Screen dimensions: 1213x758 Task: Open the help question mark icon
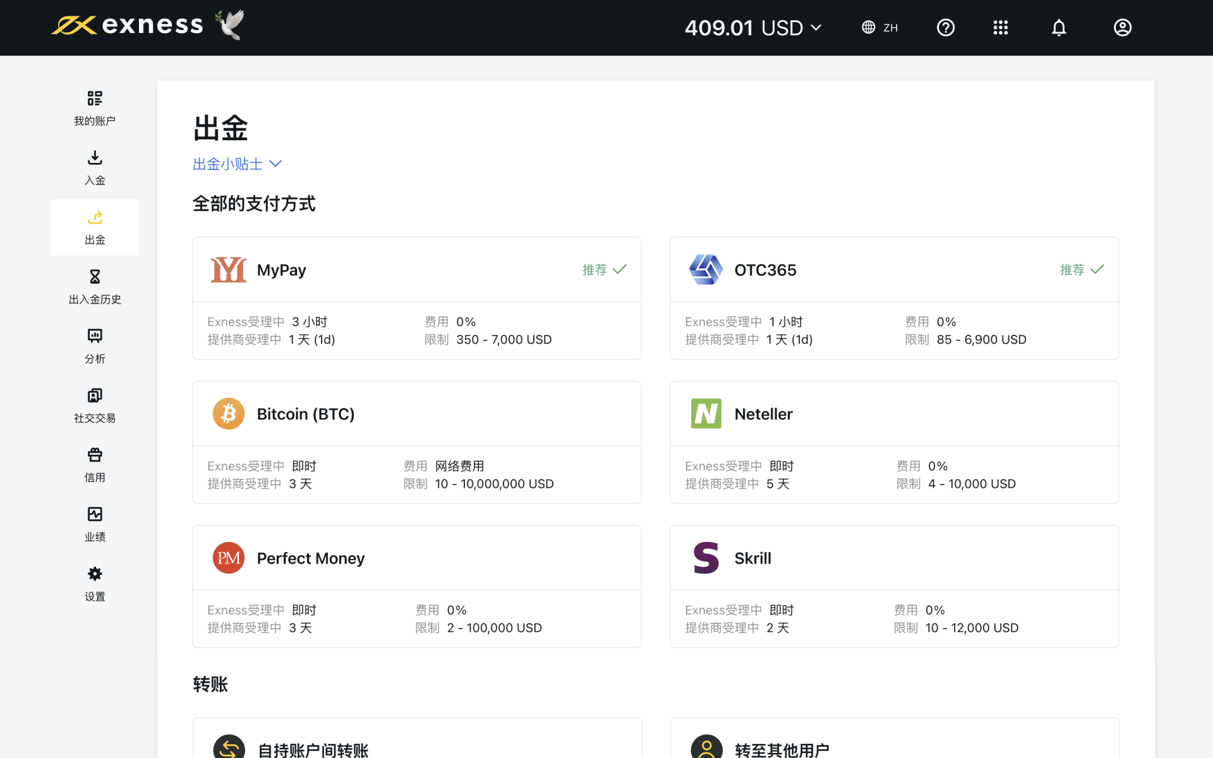coord(945,28)
